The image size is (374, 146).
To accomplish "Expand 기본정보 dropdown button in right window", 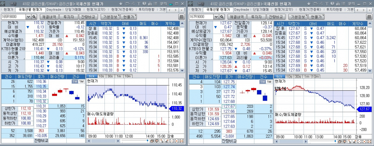I will coord(298,17).
